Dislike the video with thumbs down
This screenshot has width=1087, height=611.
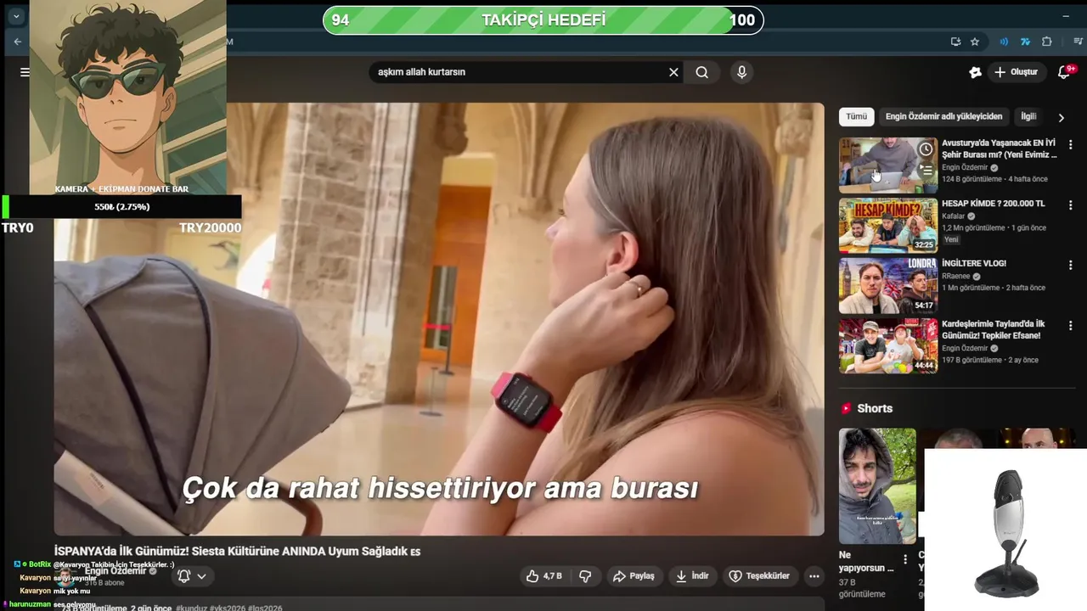pyautogui.click(x=585, y=576)
